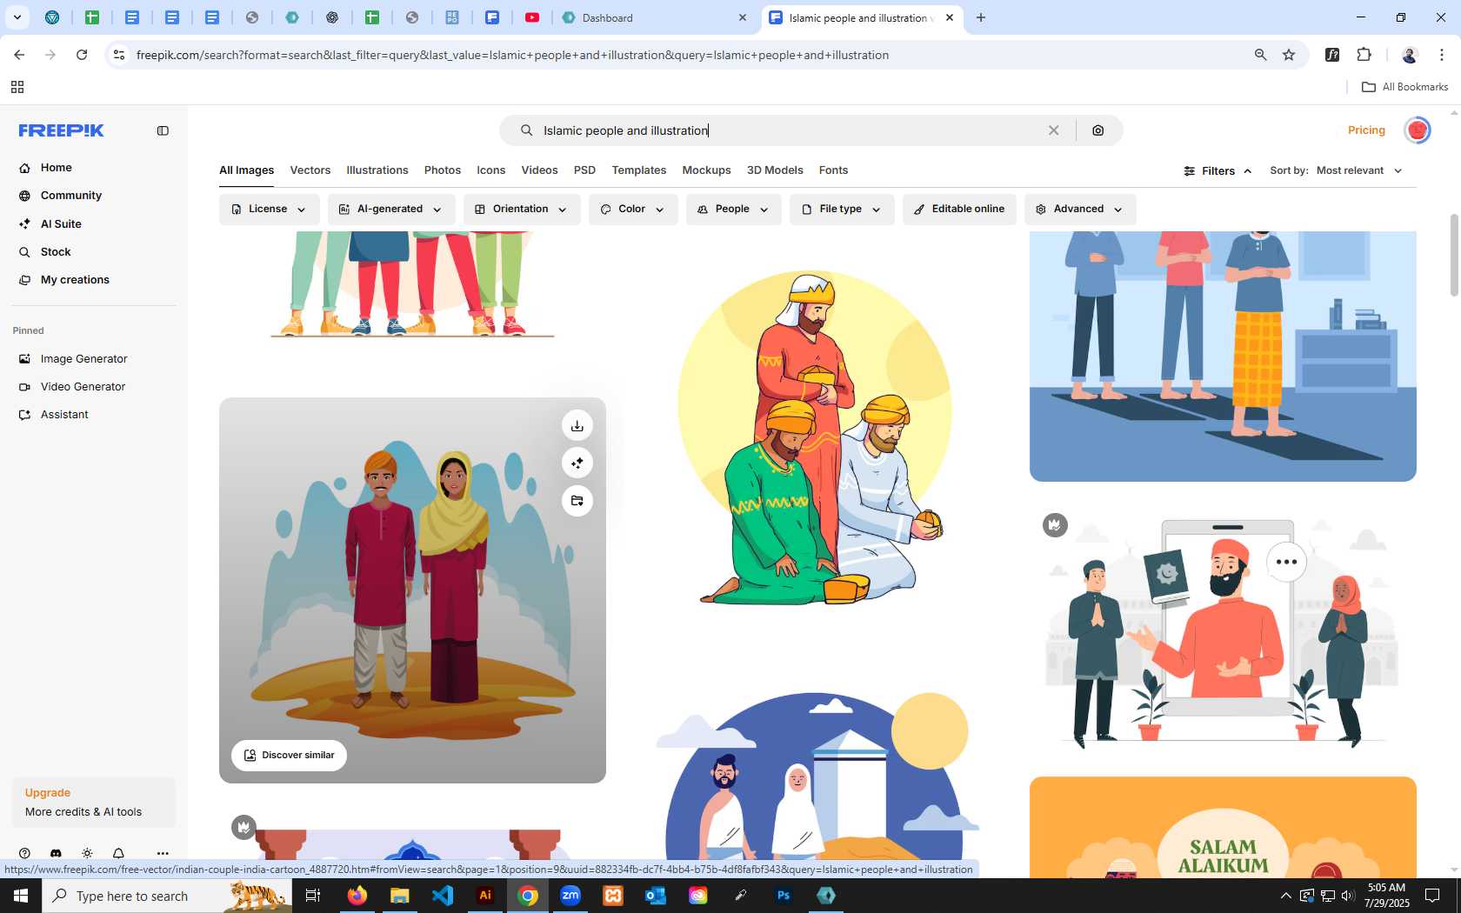Clear the search field X icon
Viewport: 1461px width, 913px height.
coord(1053,130)
